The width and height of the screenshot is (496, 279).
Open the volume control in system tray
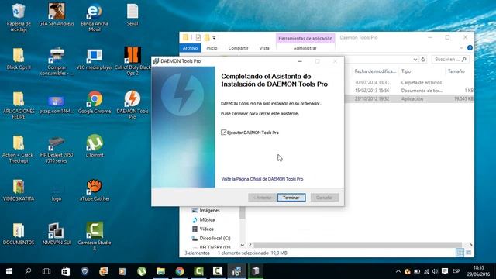click(x=436, y=271)
